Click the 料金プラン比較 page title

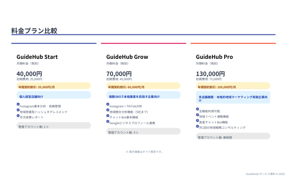(x=34, y=31)
